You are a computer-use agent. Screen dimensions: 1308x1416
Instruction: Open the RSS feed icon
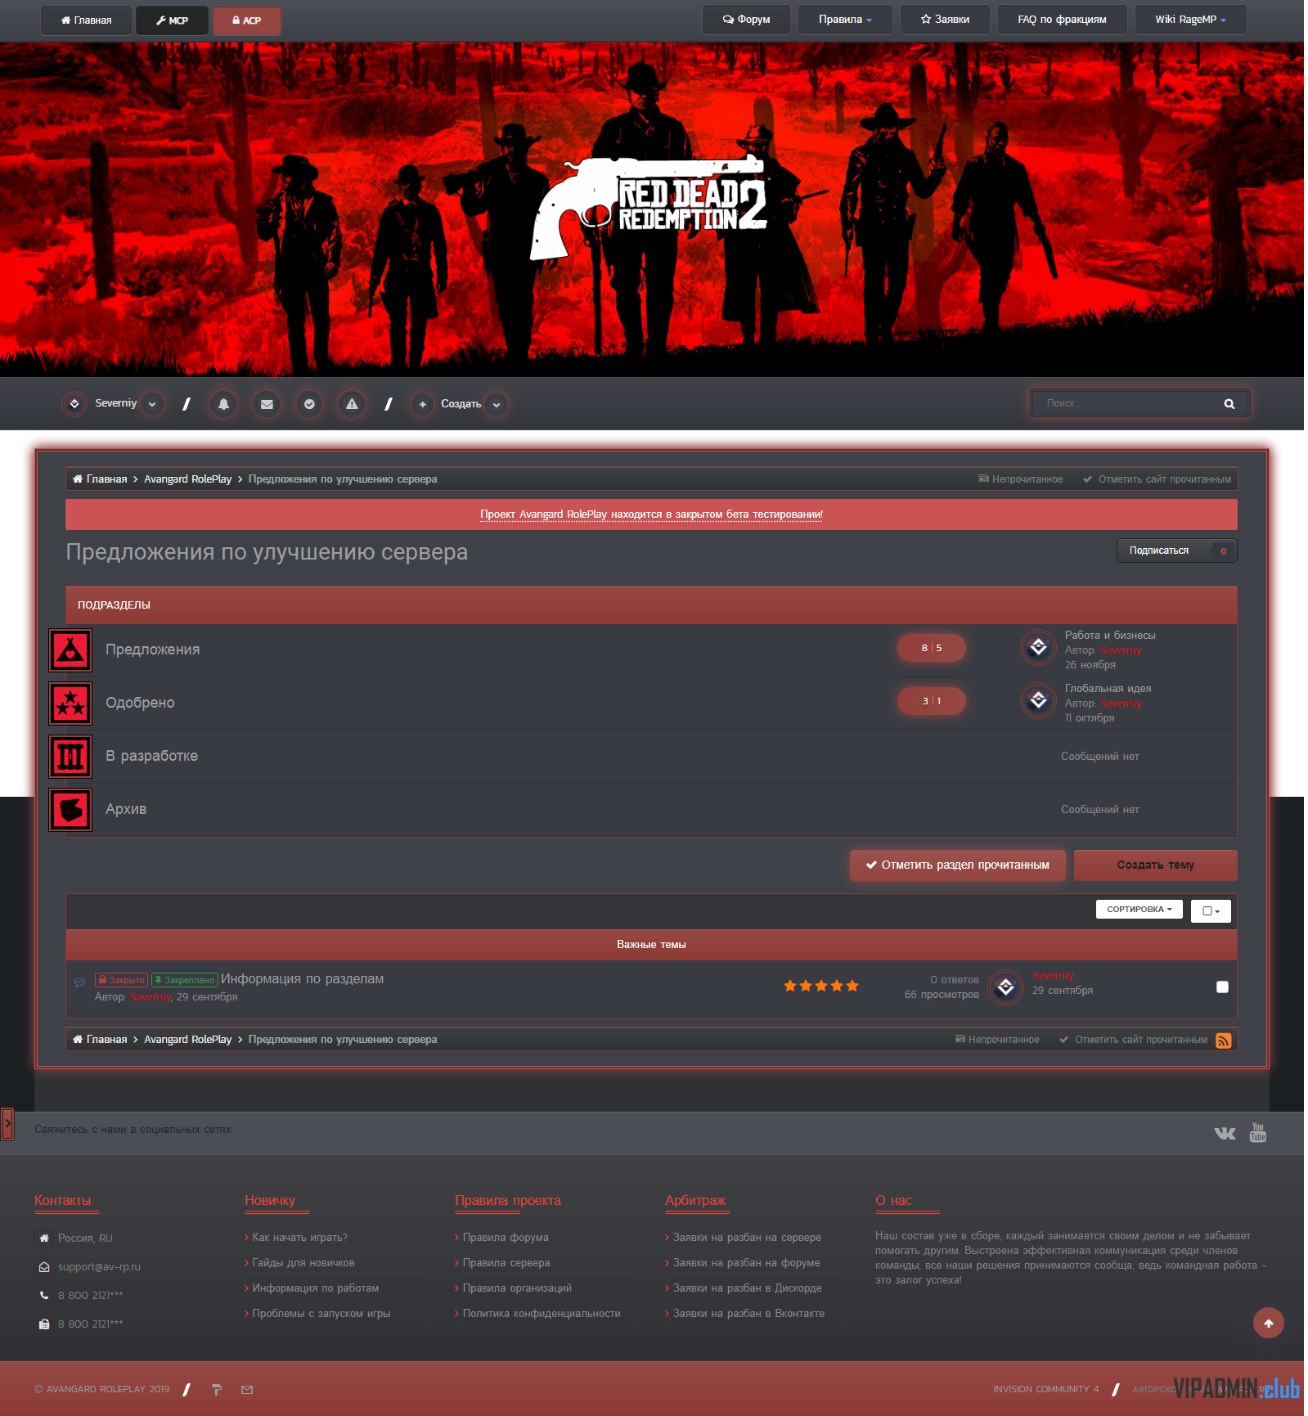coord(1223,1041)
